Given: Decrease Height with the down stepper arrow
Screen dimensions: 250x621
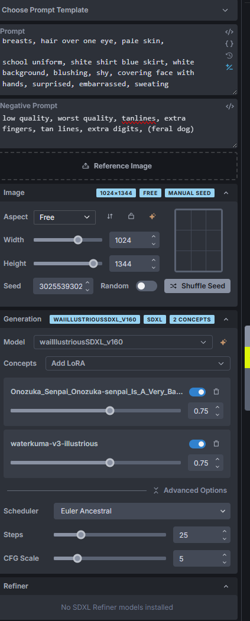Looking at the screenshot, I should tap(154, 267).
